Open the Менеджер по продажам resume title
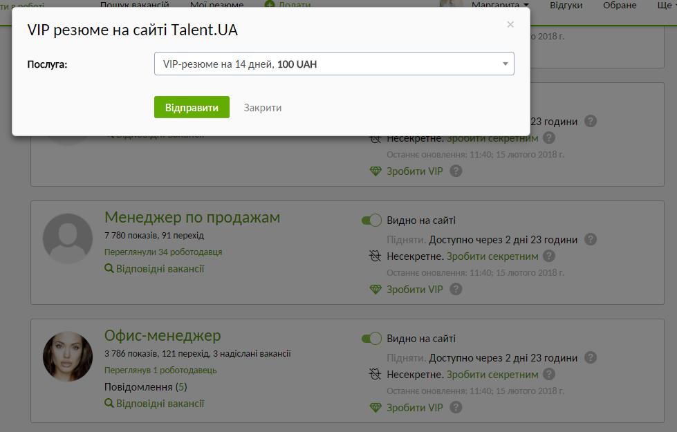 point(192,217)
